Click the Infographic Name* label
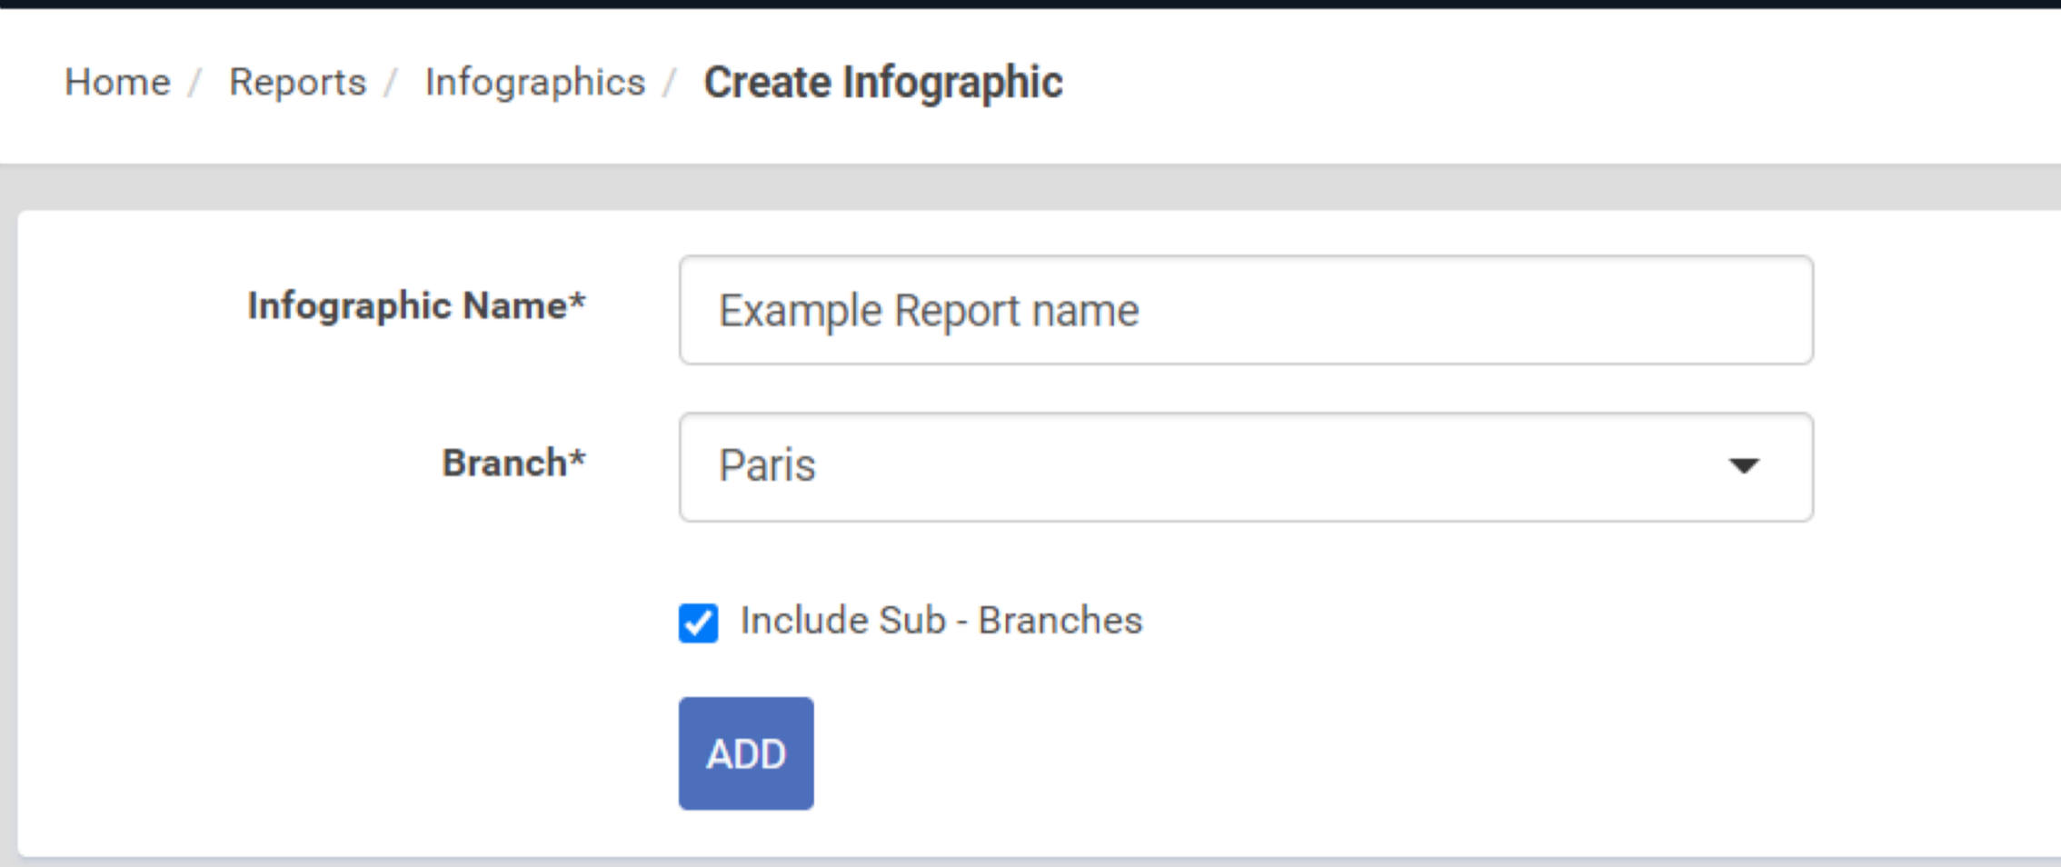The image size is (2061, 867). point(416,306)
